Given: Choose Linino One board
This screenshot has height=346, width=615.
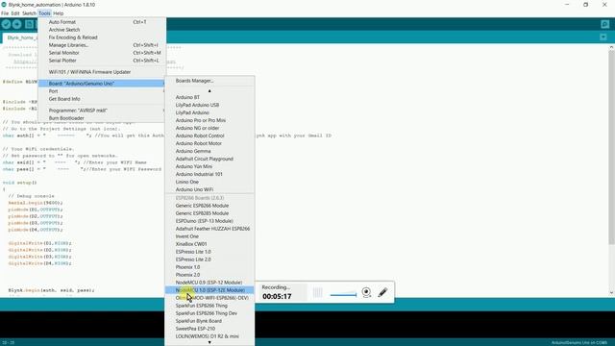Looking at the screenshot, I should 209,182.
